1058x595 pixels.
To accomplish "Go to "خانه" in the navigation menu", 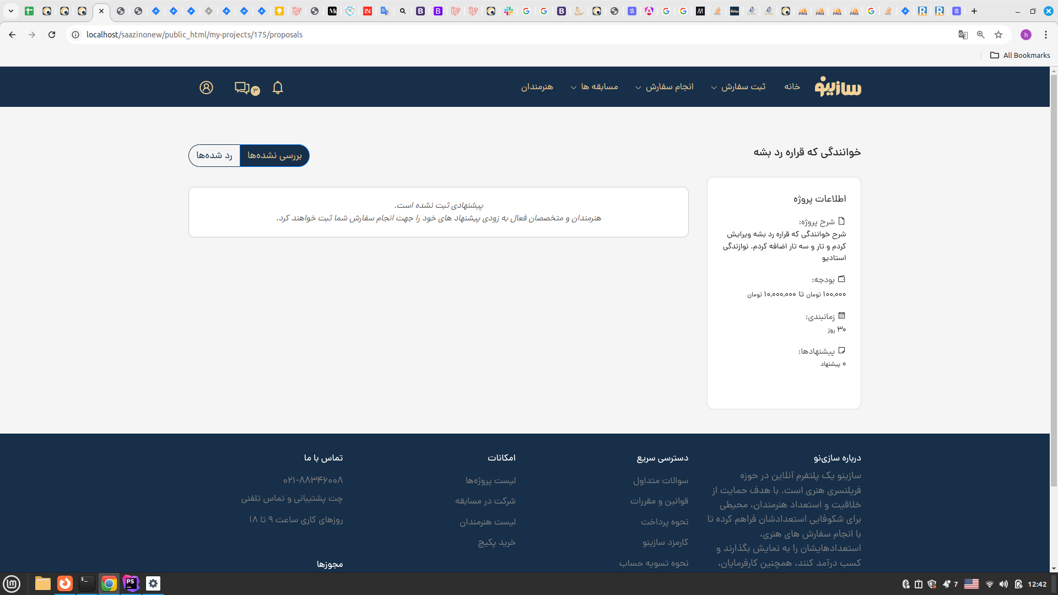I will [x=792, y=87].
